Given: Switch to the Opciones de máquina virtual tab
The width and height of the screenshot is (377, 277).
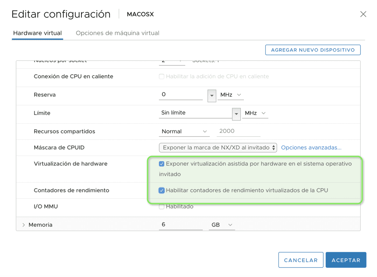Looking at the screenshot, I should coord(117,33).
